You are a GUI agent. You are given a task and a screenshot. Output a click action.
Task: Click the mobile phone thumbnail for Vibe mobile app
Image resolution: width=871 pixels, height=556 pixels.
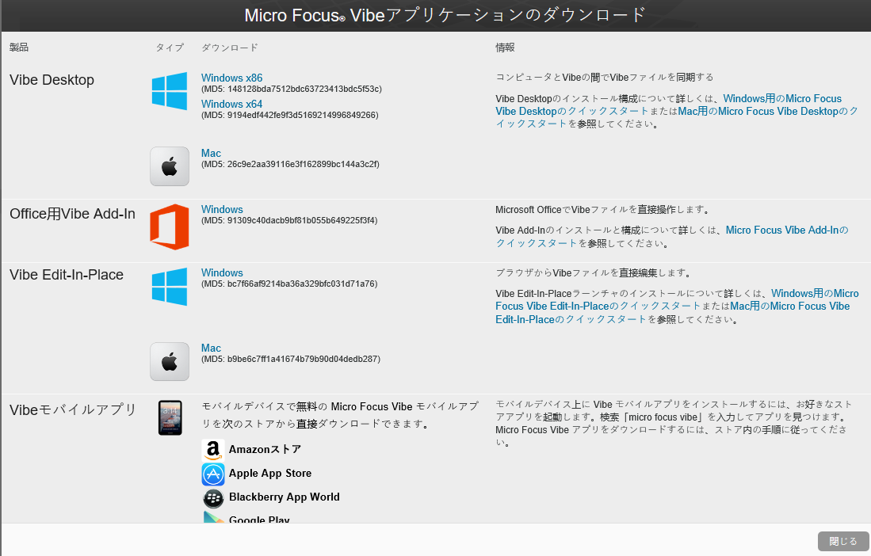(x=170, y=418)
